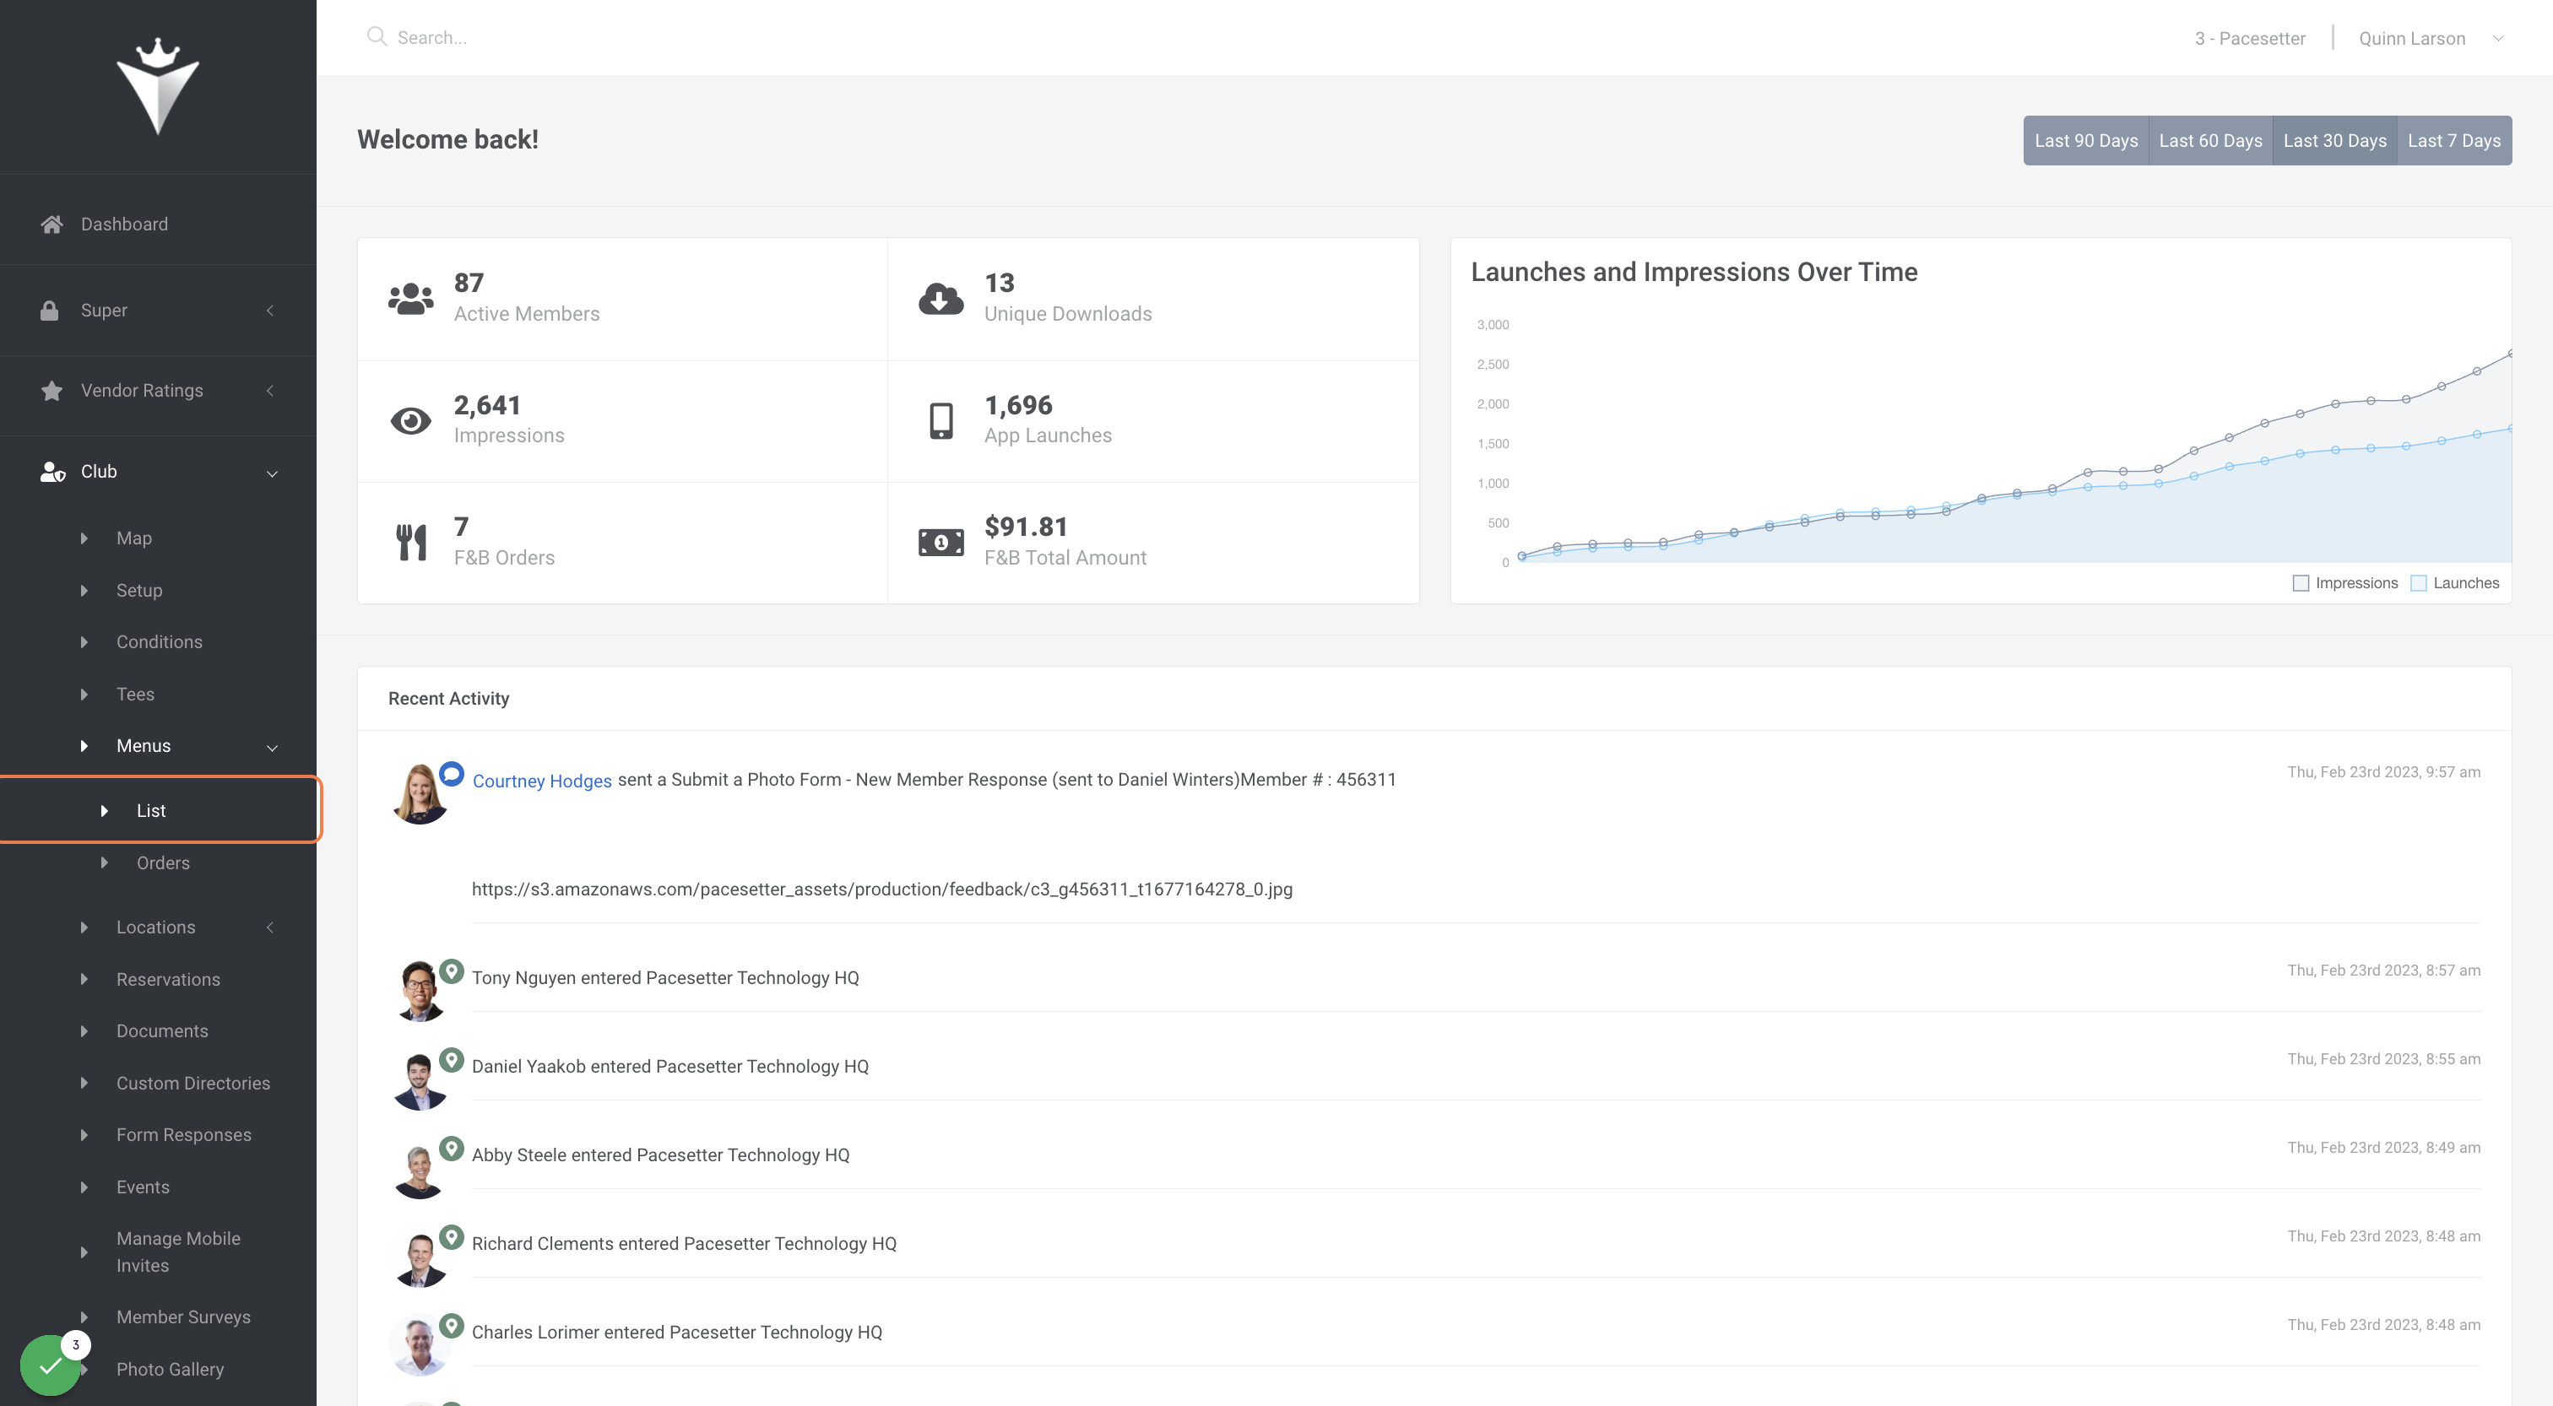
Task: Open Manage Mobile Invites in sidebar
Action: click(x=178, y=1252)
